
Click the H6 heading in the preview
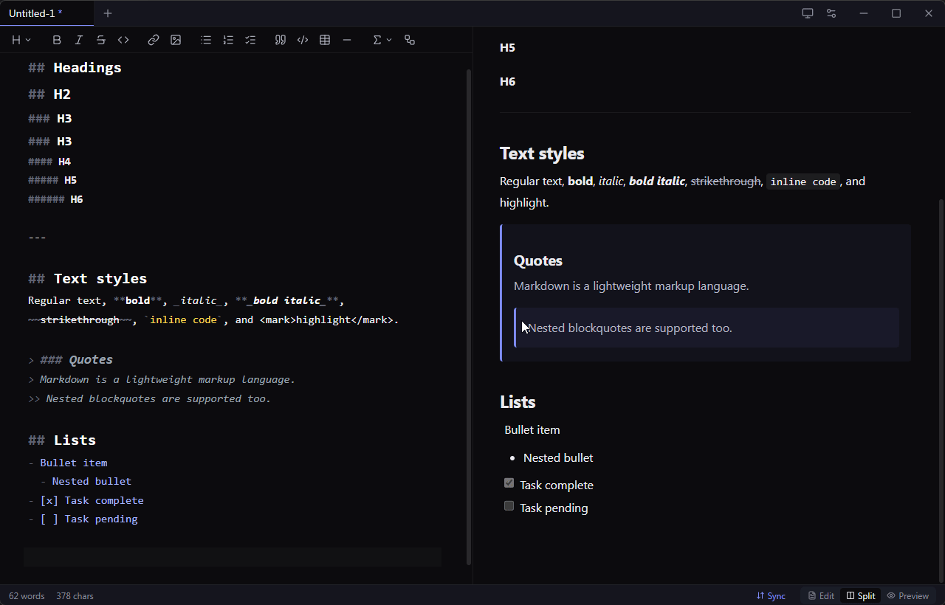[x=507, y=82]
